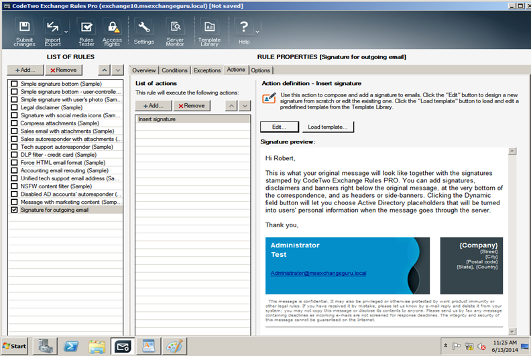Image resolution: width=531 pixels, height=356 pixels.
Task: Enable the Legal disclaimer (Sample) checkbox
Action: pyautogui.click(x=14, y=107)
